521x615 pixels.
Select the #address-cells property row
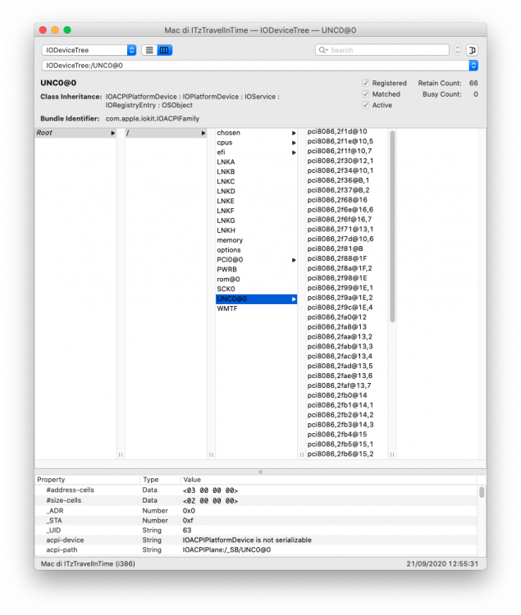[256, 490]
